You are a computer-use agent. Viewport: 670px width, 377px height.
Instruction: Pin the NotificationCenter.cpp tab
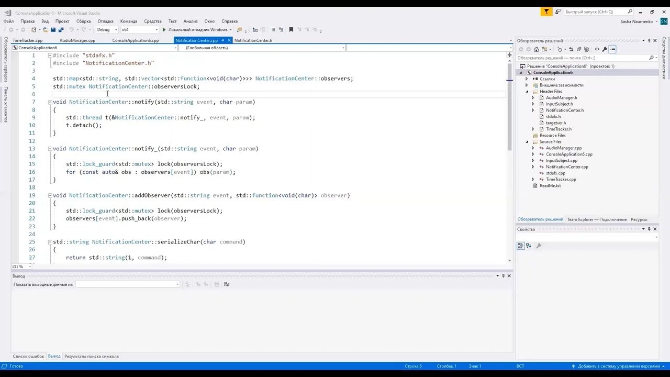point(223,40)
